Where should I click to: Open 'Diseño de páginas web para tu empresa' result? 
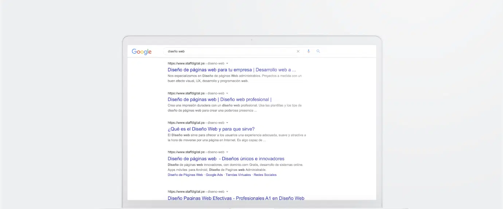231,70
